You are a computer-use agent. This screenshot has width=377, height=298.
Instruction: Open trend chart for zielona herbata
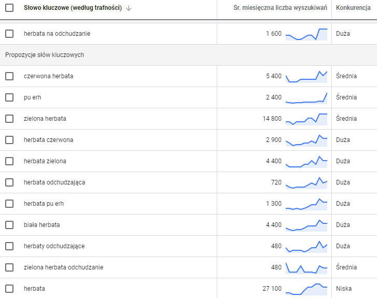point(306,119)
